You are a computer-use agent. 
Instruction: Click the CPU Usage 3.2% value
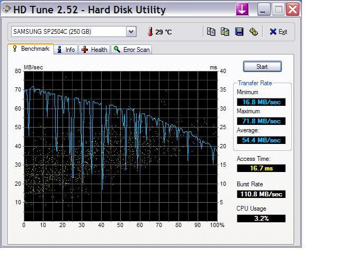pyautogui.click(x=261, y=218)
